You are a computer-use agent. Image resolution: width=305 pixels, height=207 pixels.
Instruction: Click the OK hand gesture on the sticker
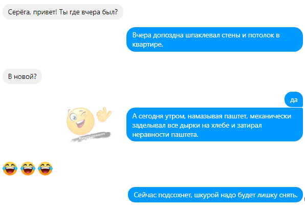[x=104, y=114]
